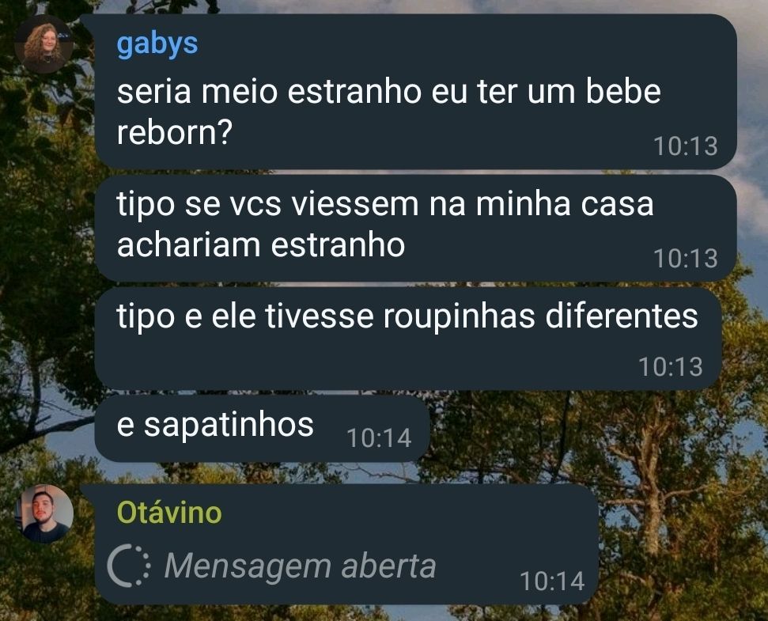Select the 'e sapatinhos' message bubble

(263, 429)
